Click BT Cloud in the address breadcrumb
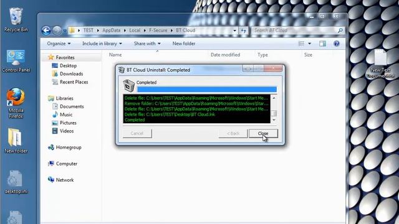The width and height of the screenshot is (399, 224). coord(186,30)
